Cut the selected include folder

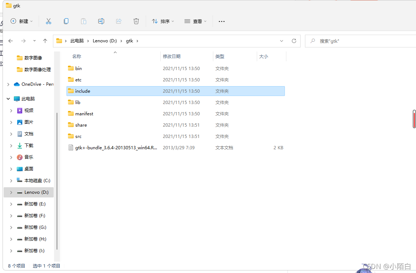(x=49, y=21)
